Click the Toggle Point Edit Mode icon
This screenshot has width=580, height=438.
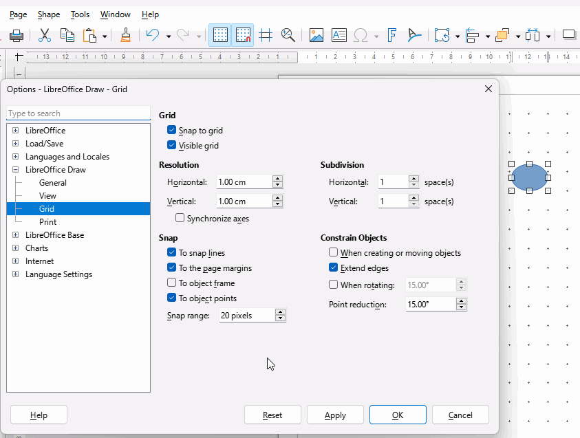pos(414,36)
